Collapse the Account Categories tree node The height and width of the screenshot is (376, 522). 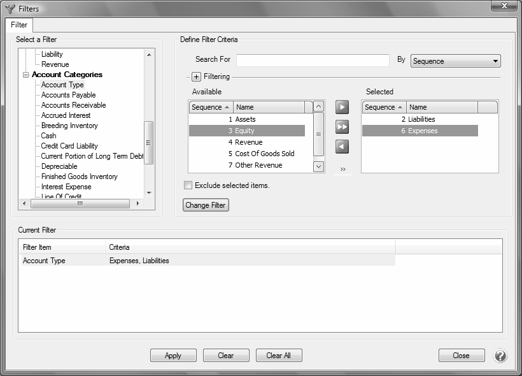(x=26, y=75)
